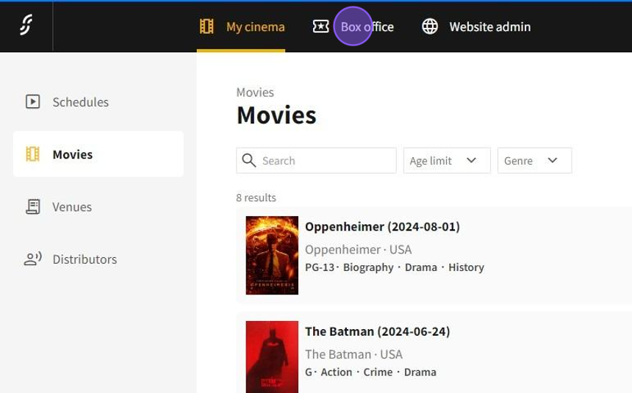Viewport: 632px width, 393px height.
Task: Click into the Search movies text field
Action: pyautogui.click(x=323, y=161)
